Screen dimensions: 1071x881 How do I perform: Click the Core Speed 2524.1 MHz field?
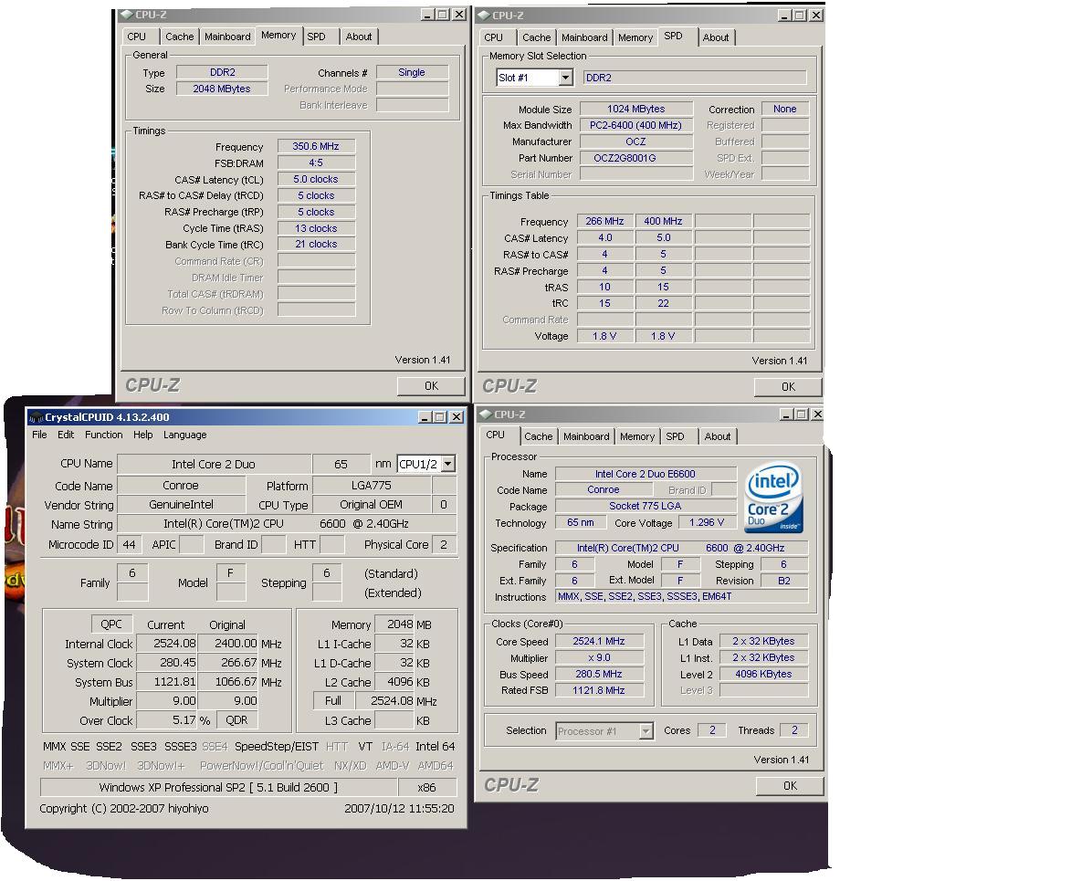pyautogui.click(x=599, y=641)
